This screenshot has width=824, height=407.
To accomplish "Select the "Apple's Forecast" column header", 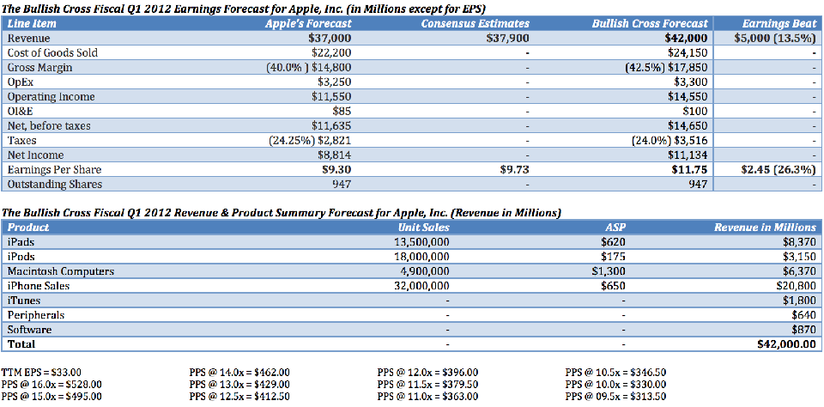I will [309, 24].
